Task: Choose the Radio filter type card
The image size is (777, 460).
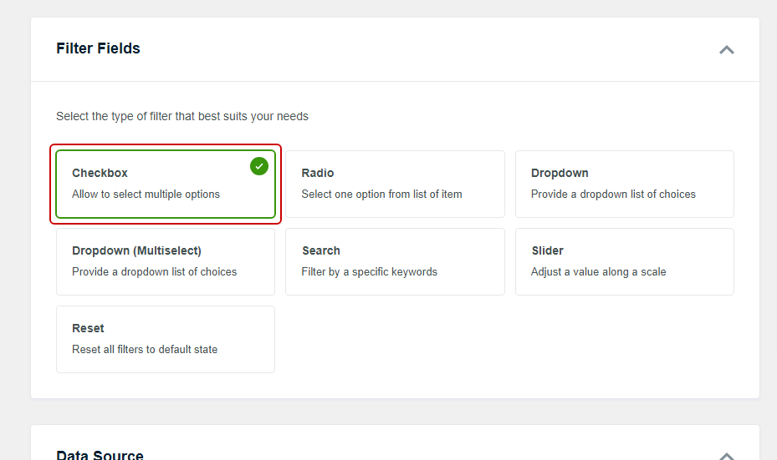Action: pyautogui.click(x=395, y=184)
